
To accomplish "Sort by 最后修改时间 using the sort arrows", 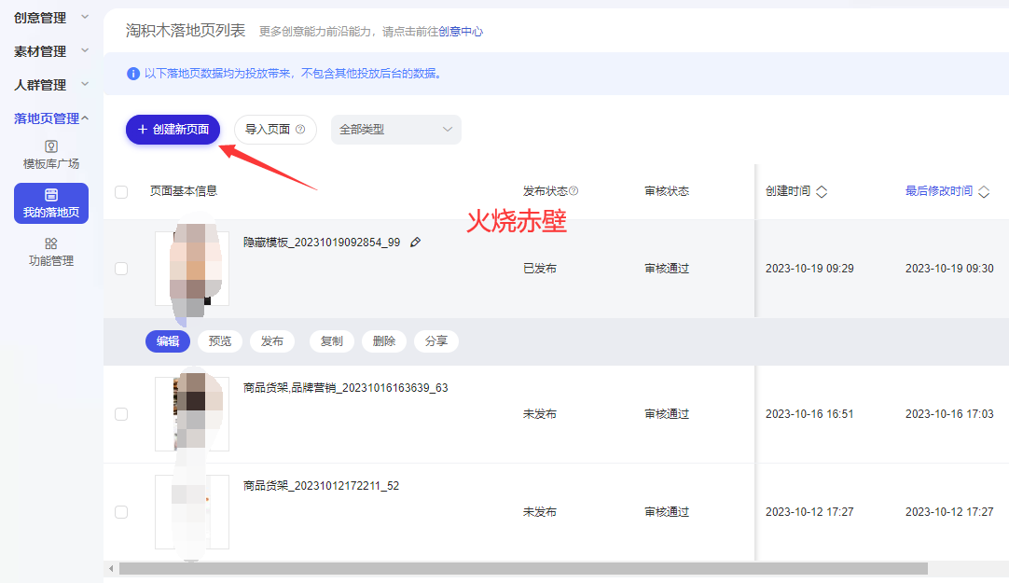I will [x=984, y=192].
